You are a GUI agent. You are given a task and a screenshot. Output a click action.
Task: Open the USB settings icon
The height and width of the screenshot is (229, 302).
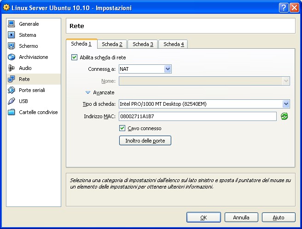(x=12, y=101)
